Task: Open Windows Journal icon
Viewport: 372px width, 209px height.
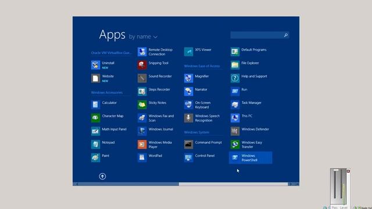Action: [x=142, y=131]
